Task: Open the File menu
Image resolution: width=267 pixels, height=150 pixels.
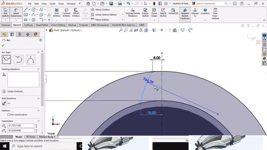Action: 30,4
